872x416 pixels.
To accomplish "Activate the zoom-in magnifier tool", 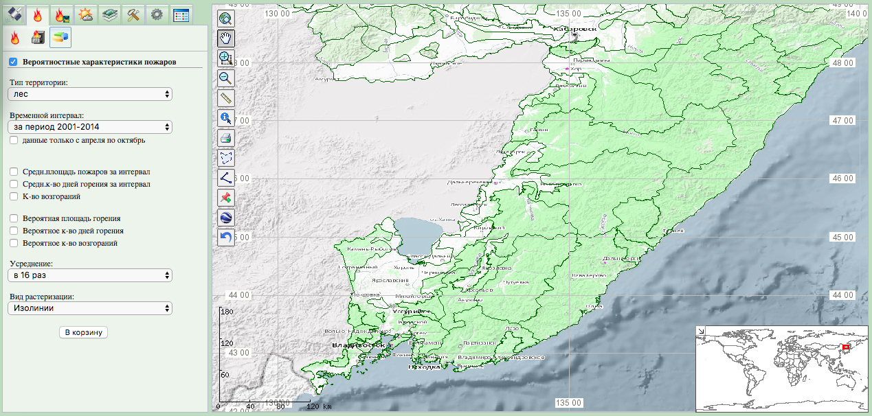I will pos(226,59).
